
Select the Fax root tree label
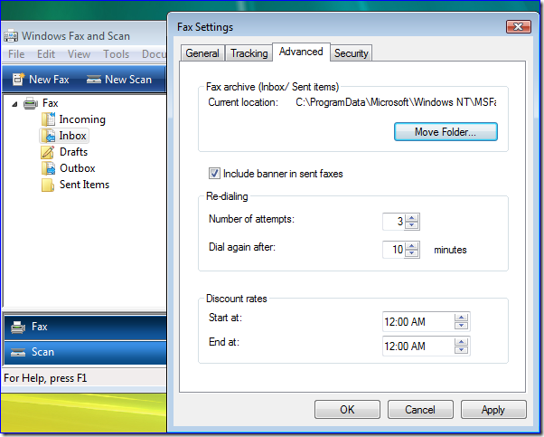(51, 103)
